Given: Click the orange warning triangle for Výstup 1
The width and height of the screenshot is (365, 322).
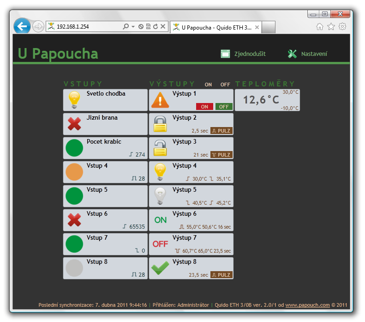Looking at the screenshot, I should click(160, 100).
